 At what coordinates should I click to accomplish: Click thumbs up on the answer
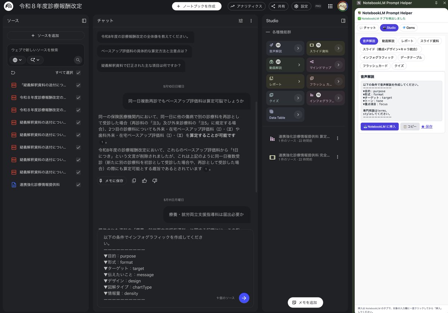click(144, 181)
